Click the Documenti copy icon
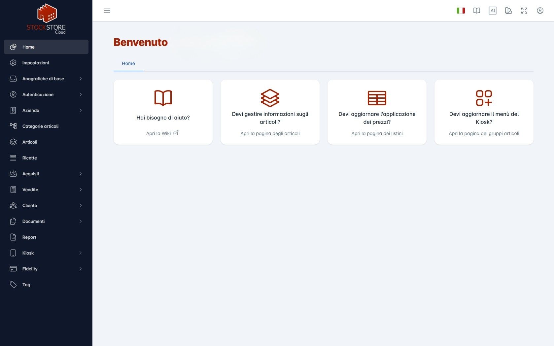Viewport: 554px width, 346px height. (x=13, y=221)
